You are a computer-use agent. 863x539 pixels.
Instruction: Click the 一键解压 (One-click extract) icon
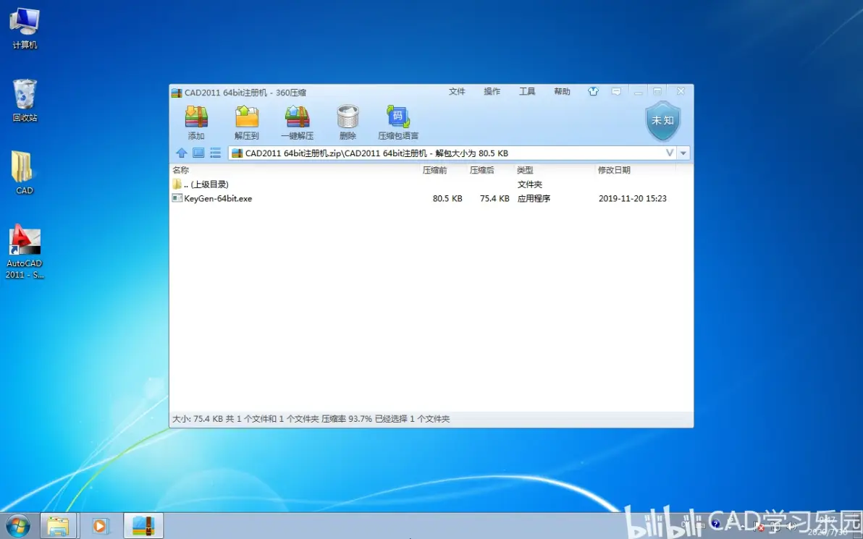pos(298,122)
